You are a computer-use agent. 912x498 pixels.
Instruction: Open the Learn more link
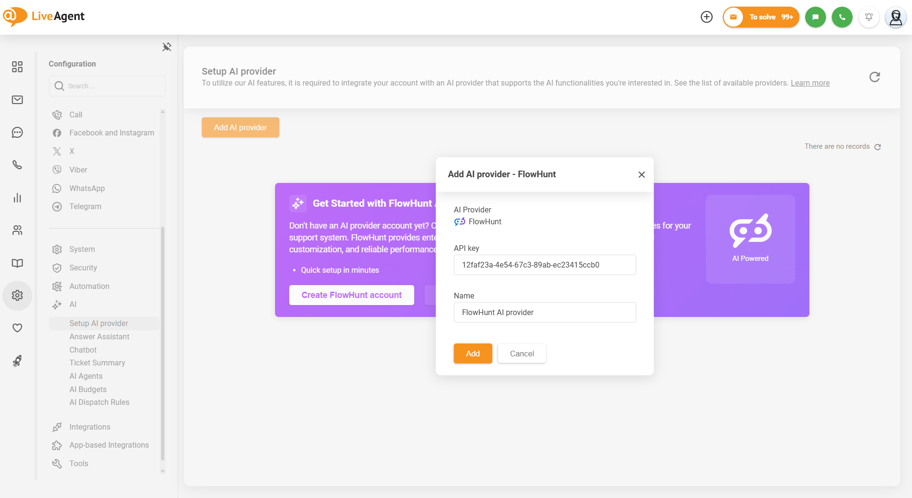click(810, 83)
